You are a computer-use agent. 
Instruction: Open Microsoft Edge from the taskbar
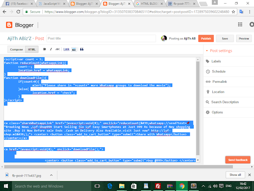110,186
